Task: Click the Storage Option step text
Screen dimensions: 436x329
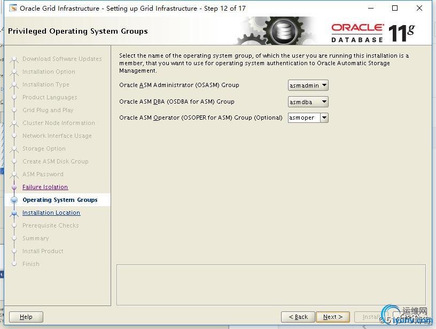Action: click(x=44, y=148)
